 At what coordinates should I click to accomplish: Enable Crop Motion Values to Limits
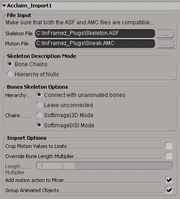(x=169, y=146)
